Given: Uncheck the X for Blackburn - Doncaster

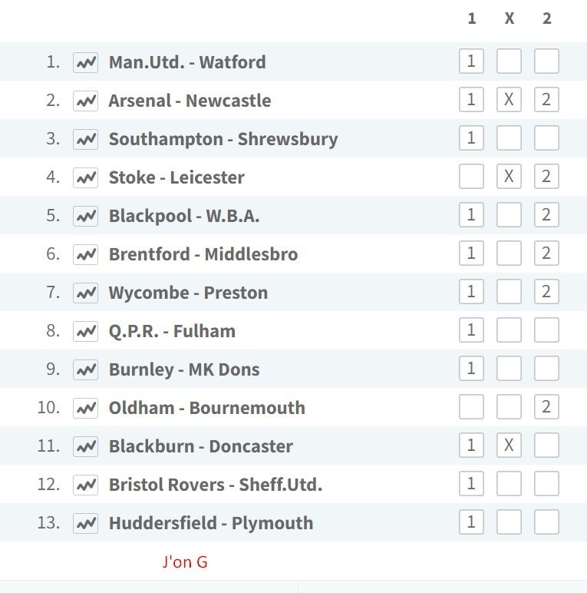Looking at the screenshot, I should pos(509,445).
